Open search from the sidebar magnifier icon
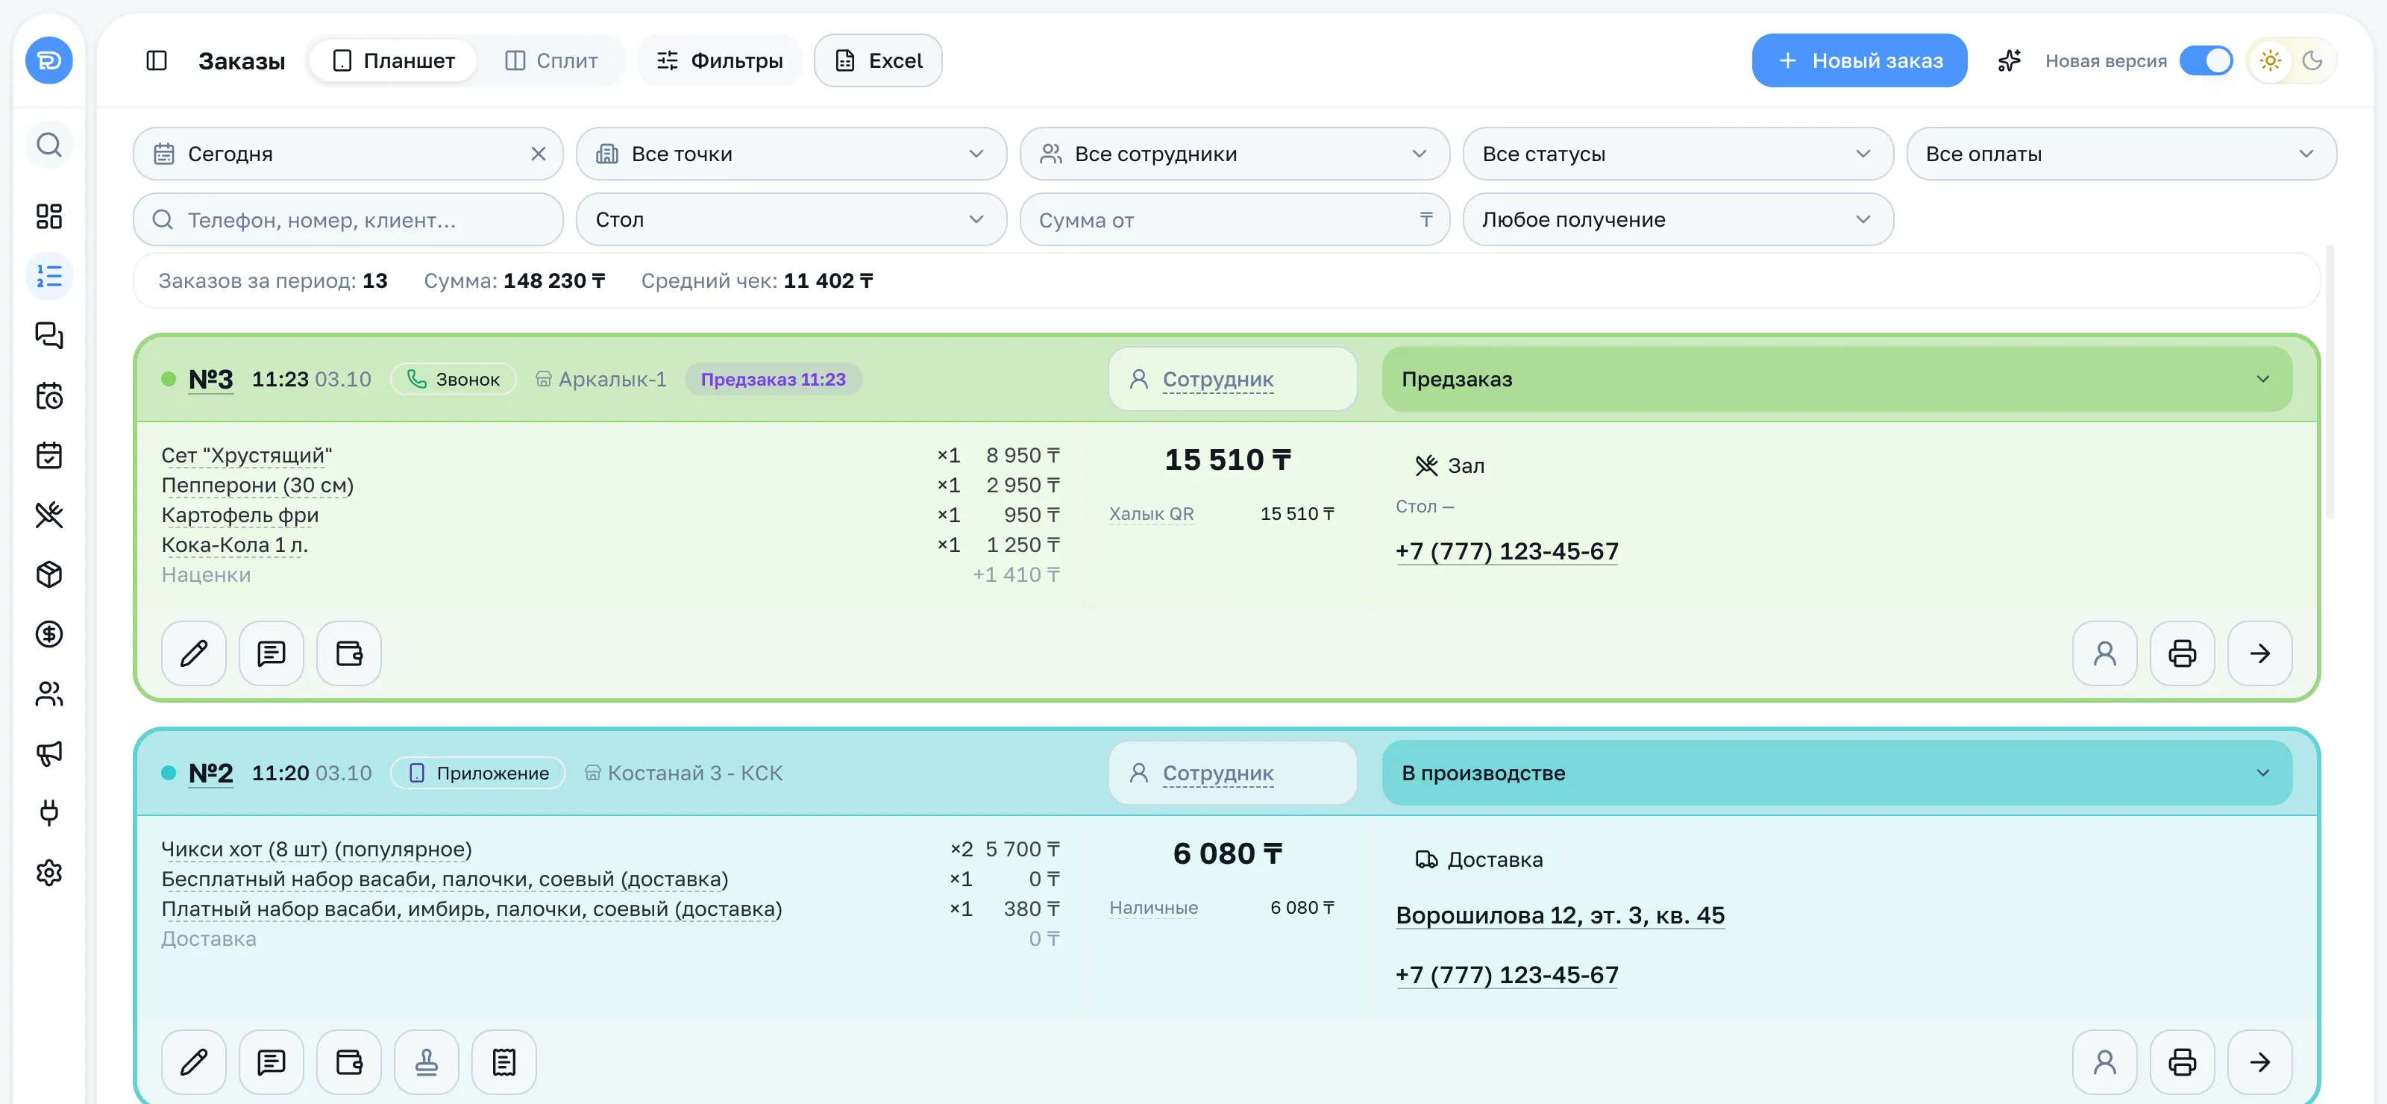2387x1104 pixels. click(x=49, y=145)
